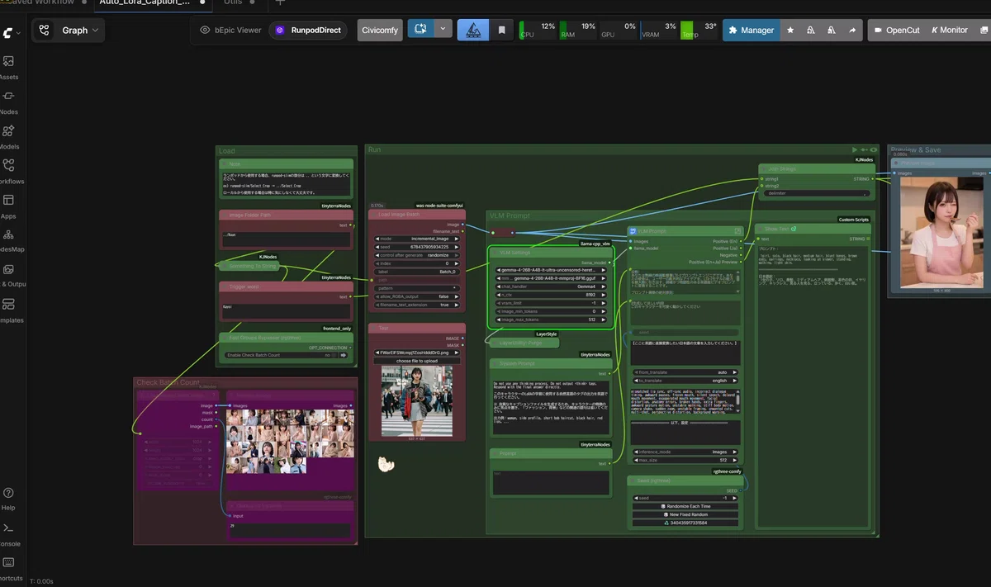Click the last seed value 340435917331584 button
Image resolution: width=991 pixels, height=587 pixels.
click(685, 523)
